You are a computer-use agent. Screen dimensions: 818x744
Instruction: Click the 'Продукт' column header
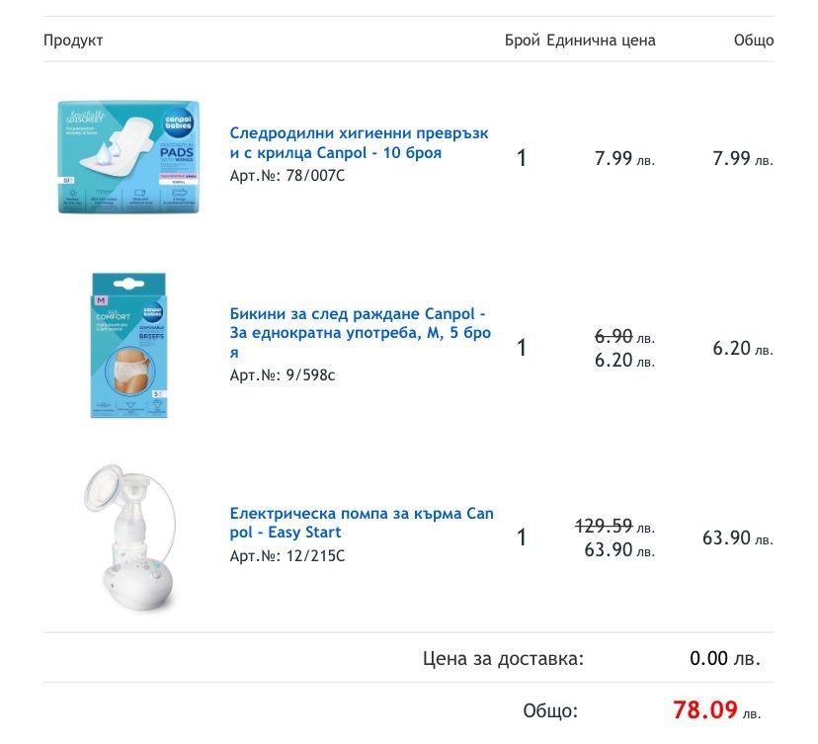pyautogui.click(x=73, y=41)
